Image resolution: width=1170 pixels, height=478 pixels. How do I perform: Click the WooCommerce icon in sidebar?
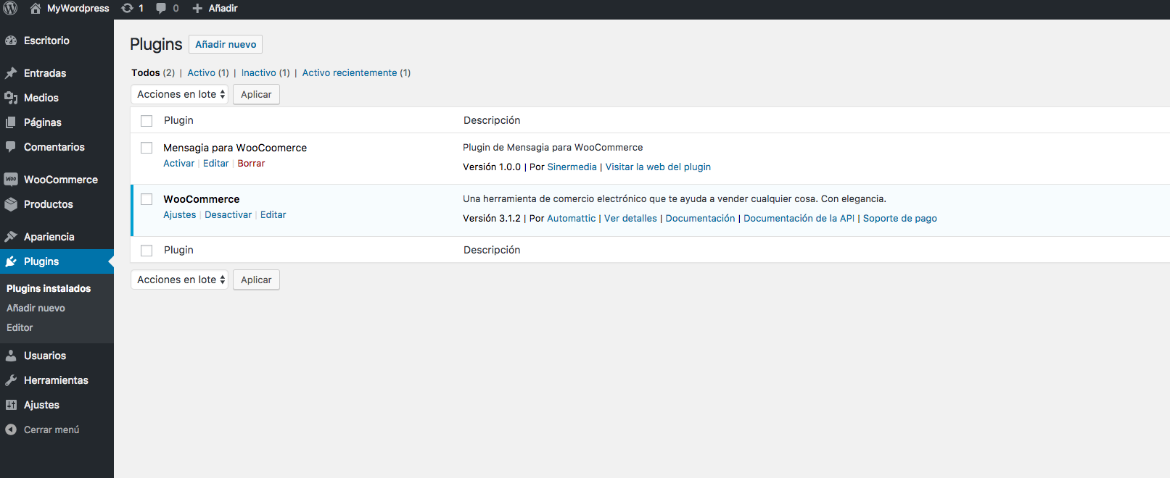(x=11, y=180)
